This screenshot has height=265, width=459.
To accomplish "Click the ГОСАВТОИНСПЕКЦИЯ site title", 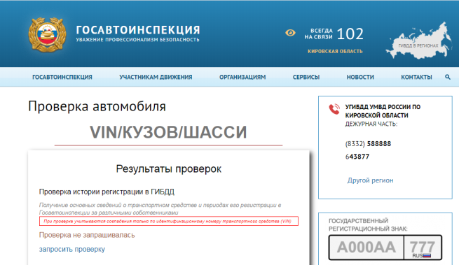I will coord(138,30).
